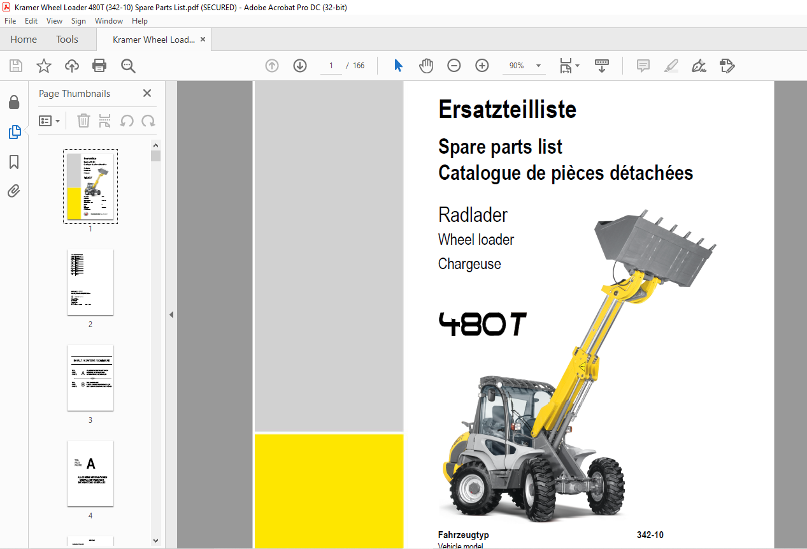The image size is (807, 549).
Task: Click the 342-10 vehicle model number
Action: pyautogui.click(x=650, y=535)
